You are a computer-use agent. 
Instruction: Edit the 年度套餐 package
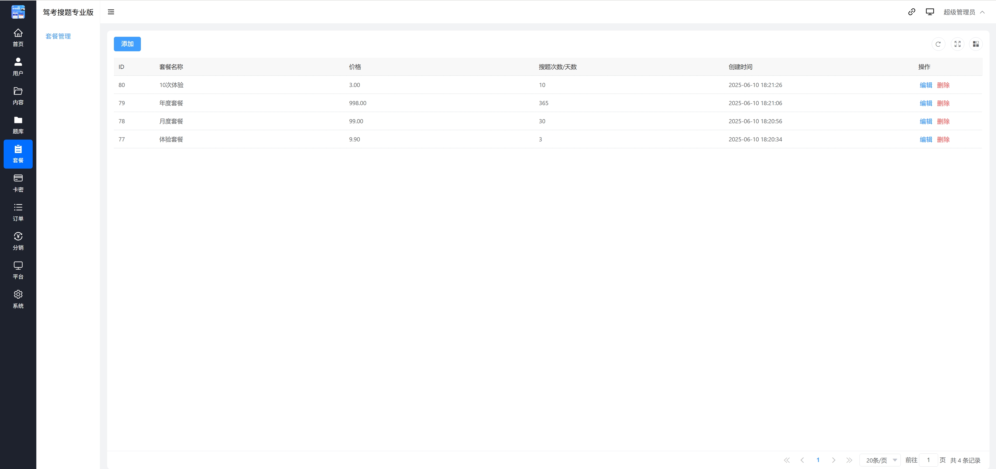pos(926,103)
